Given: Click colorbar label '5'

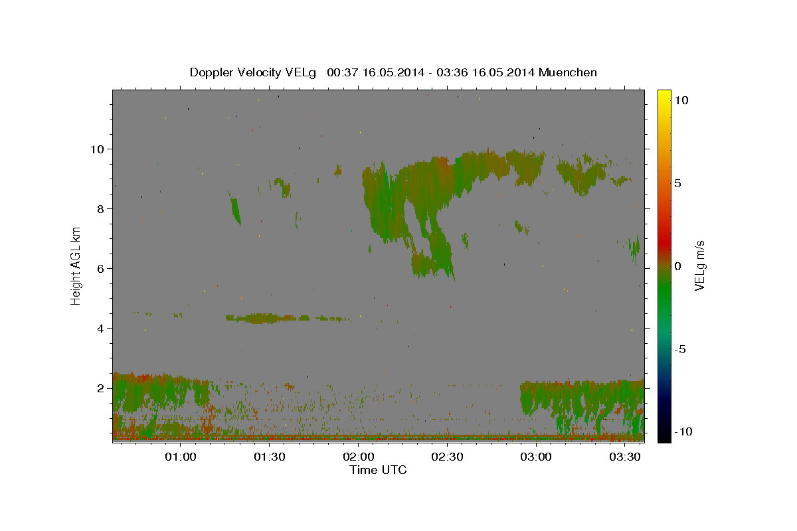Looking at the screenshot, I should [677, 183].
